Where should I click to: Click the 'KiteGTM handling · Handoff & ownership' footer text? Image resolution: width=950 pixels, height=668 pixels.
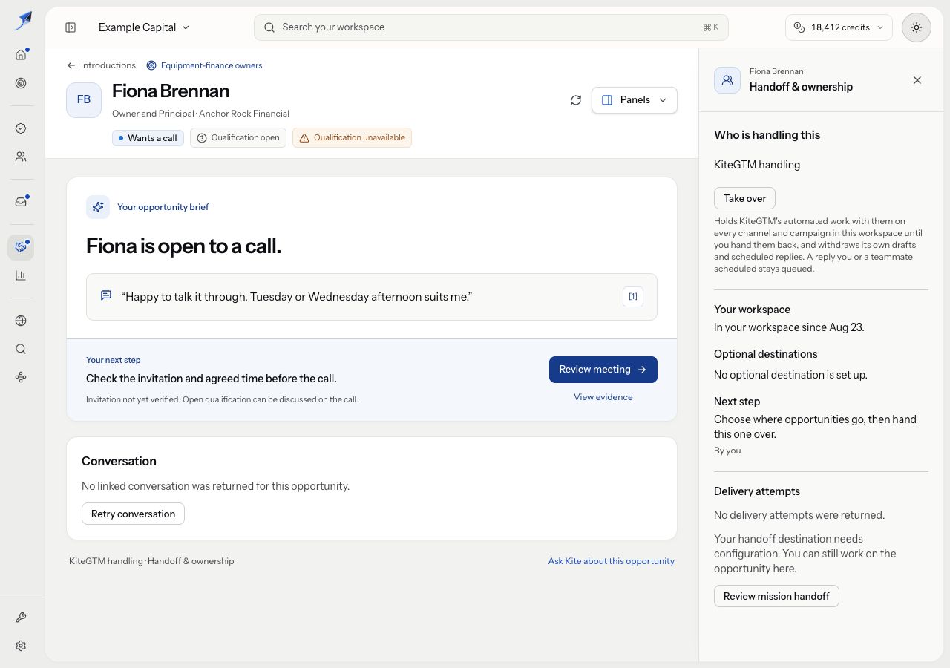(151, 561)
